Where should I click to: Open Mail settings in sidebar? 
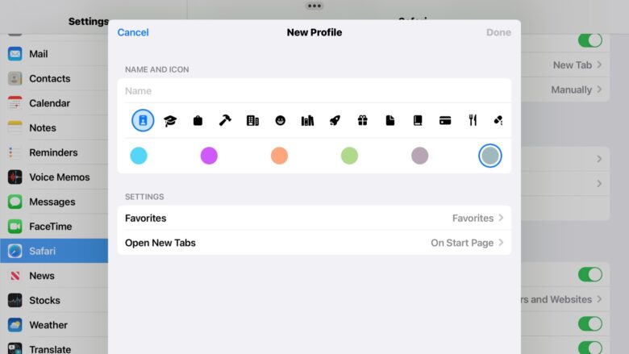coord(54,54)
